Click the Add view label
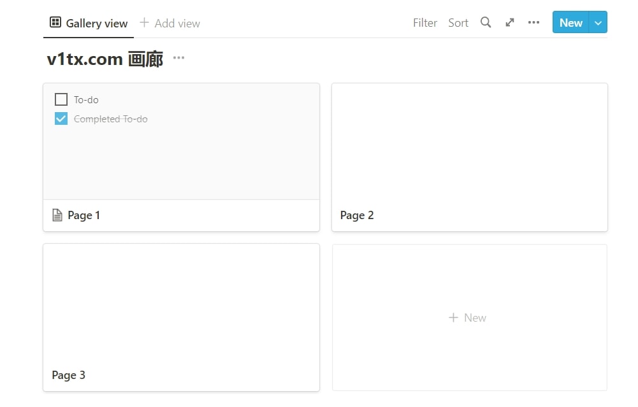638x407 pixels. pos(177,24)
